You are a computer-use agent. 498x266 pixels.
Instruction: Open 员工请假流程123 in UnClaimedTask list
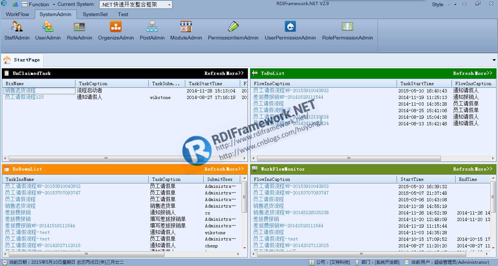[x=24, y=97]
